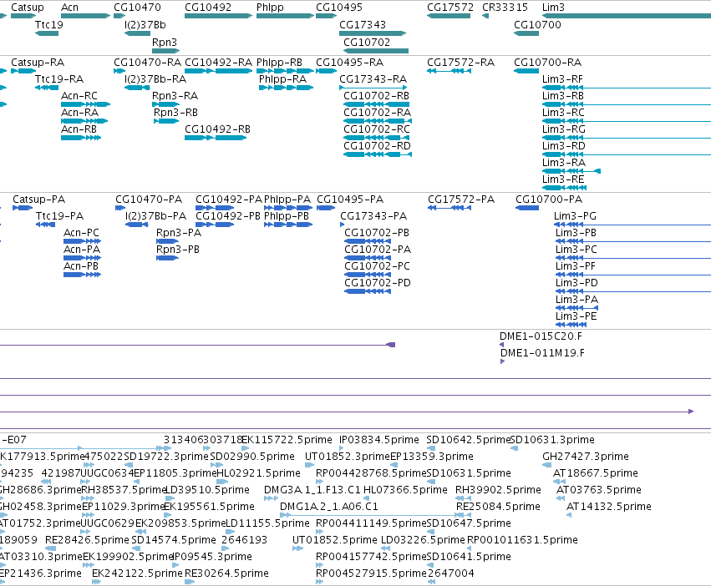Select the DME1-011M19.F clone end
Screen dimensions: 711x586
click(502, 361)
